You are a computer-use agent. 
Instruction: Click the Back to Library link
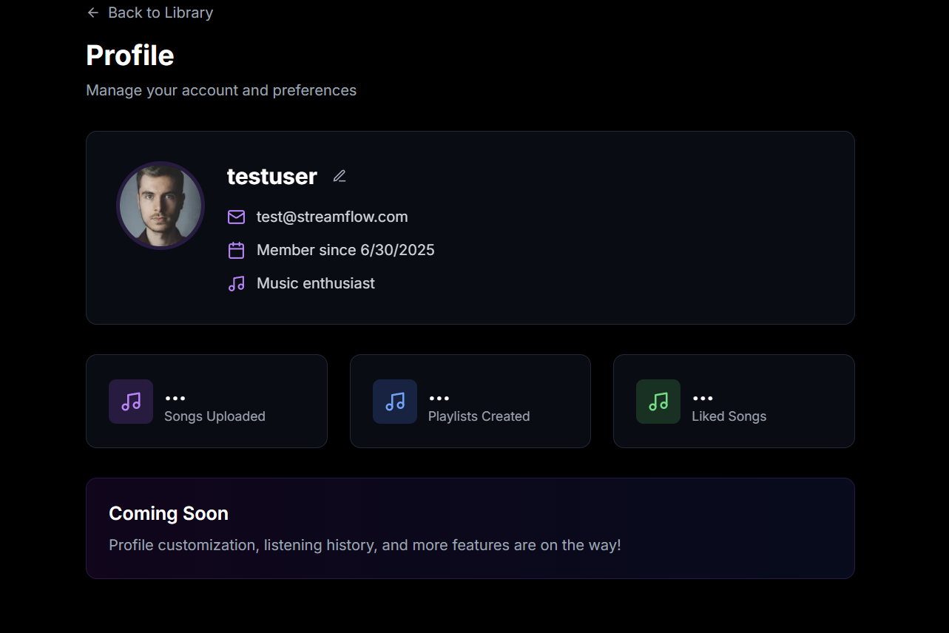coord(149,13)
